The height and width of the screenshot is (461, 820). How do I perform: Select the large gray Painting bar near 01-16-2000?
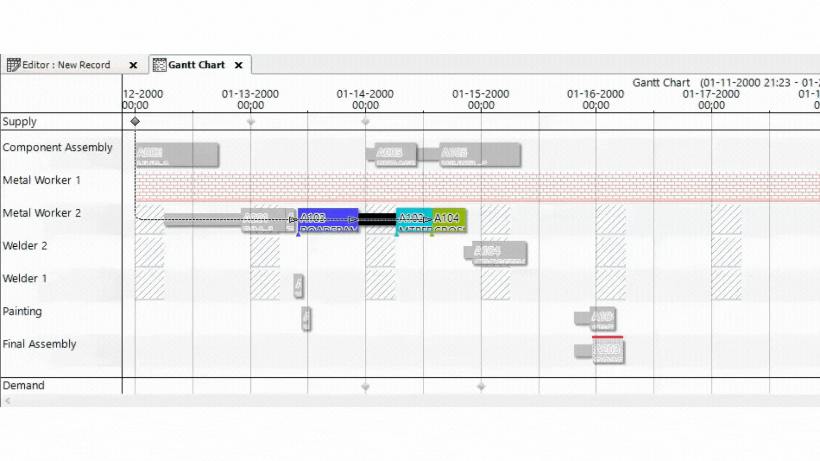[x=603, y=318]
